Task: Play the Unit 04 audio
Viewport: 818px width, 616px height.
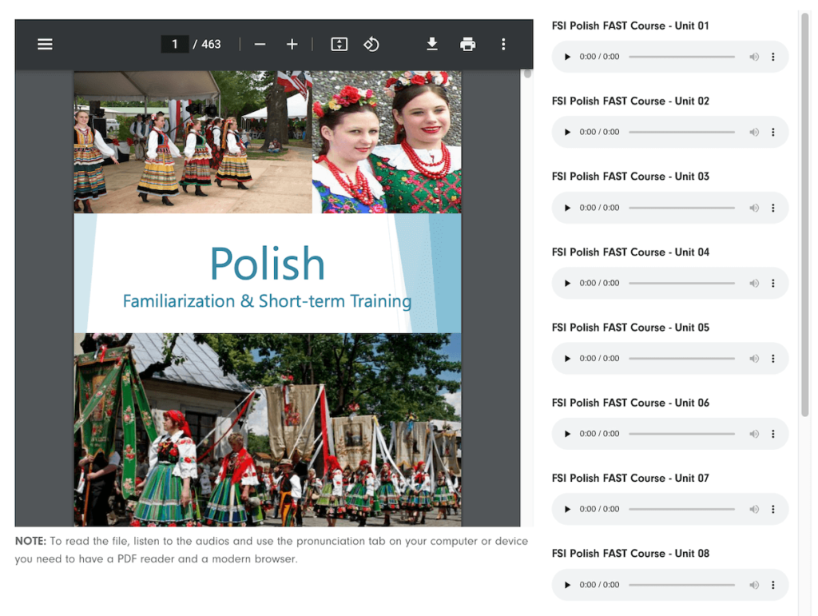Action: [x=568, y=283]
